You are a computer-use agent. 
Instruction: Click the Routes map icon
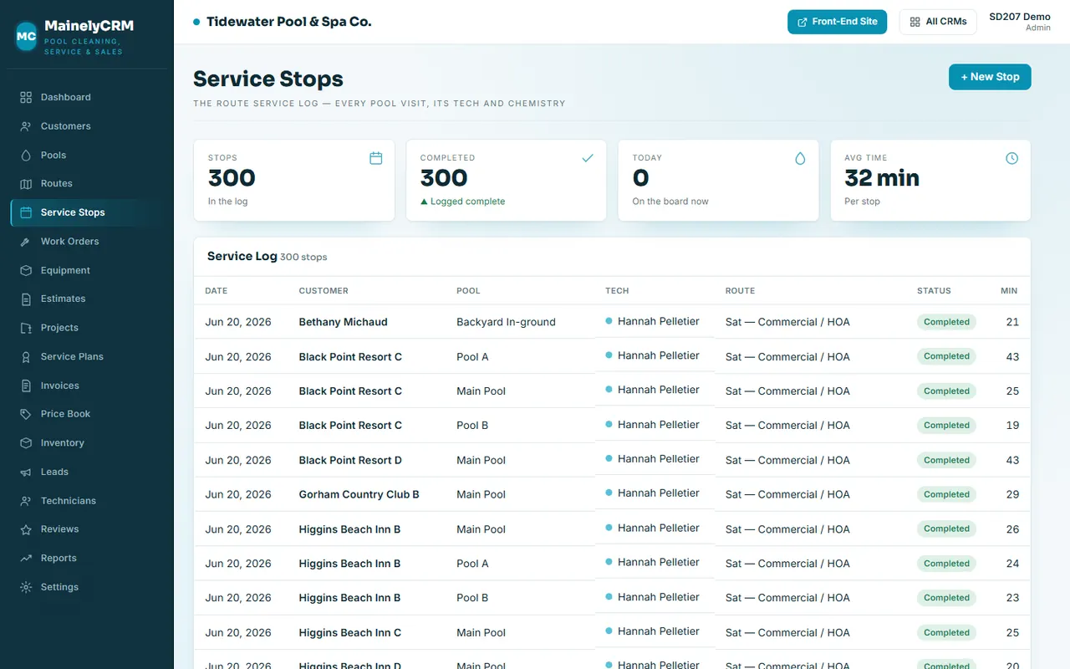26,184
